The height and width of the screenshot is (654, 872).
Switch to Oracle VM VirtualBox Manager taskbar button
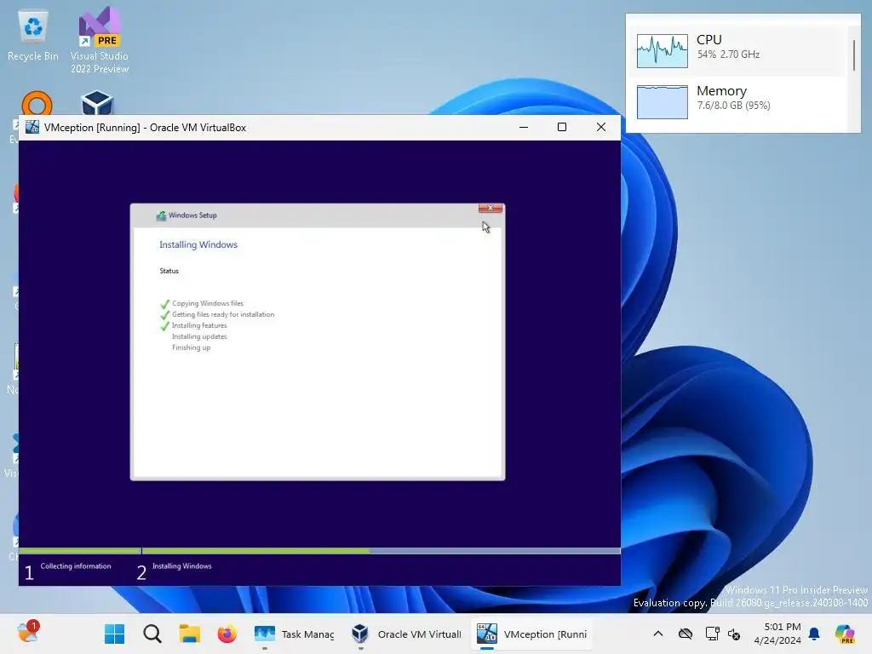click(x=406, y=634)
